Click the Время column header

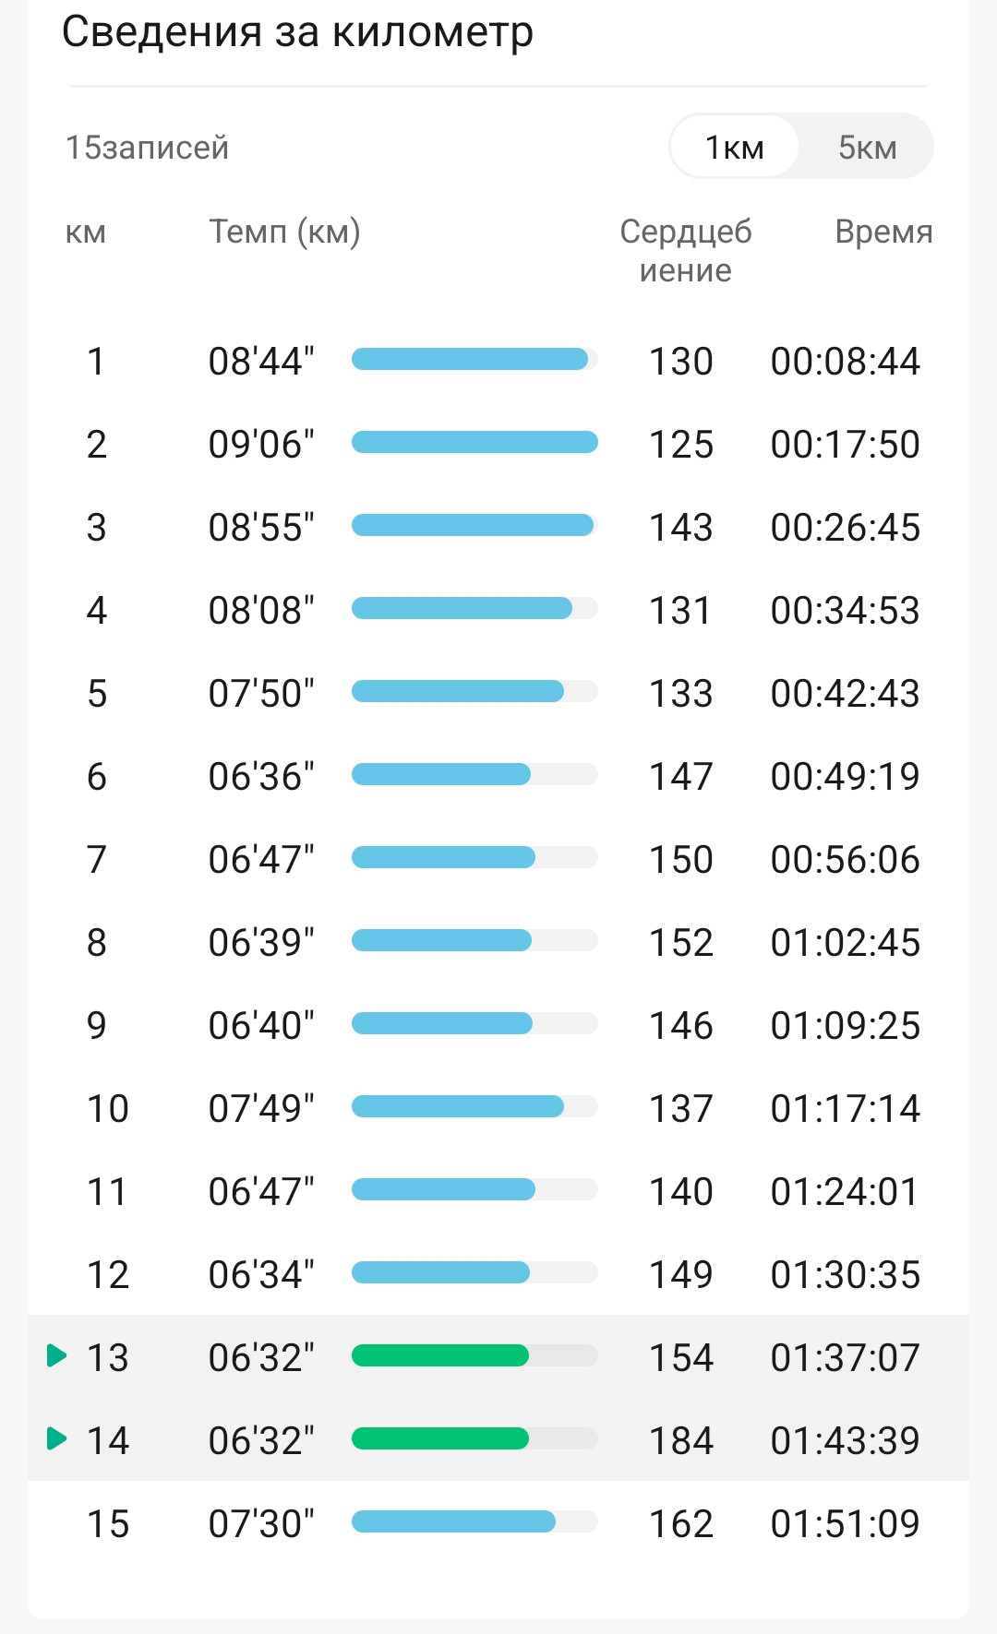pyautogui.click(x=883, y=232)
